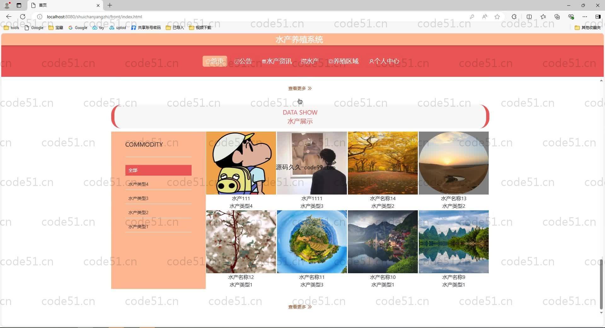Click the 水产名称12 product name text
Viewport: 605px width, 328px height.
coord(241,277)
